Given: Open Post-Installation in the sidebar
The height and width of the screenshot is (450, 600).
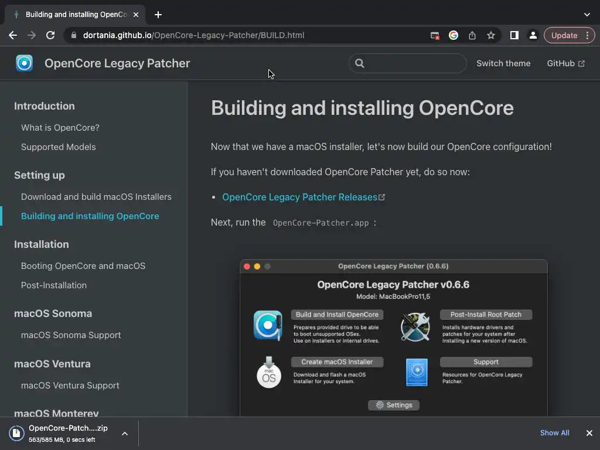Looking at the screenshot, I should click(53, 285).
